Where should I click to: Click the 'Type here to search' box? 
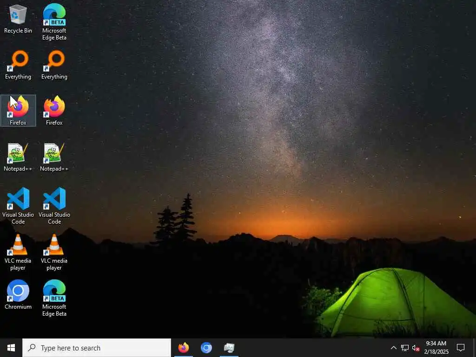point(97,348)
